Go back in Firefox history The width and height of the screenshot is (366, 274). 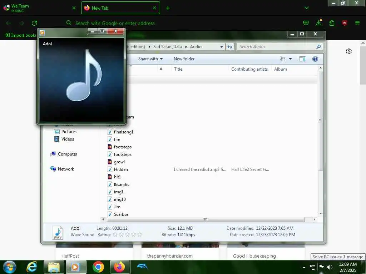point(9,23)
